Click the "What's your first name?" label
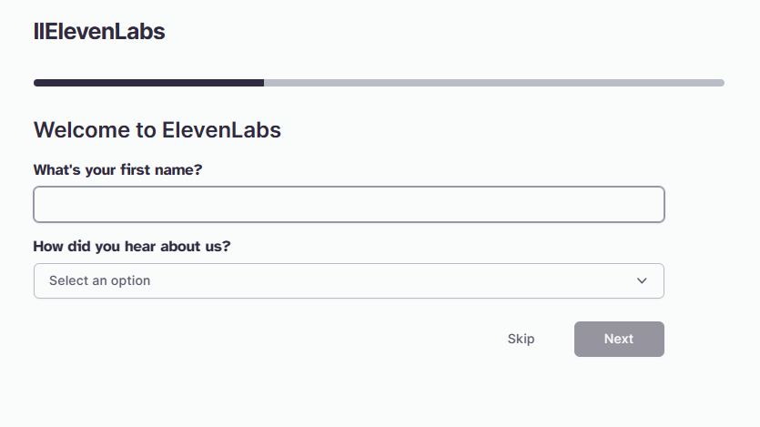 click(x=117, y=170)
